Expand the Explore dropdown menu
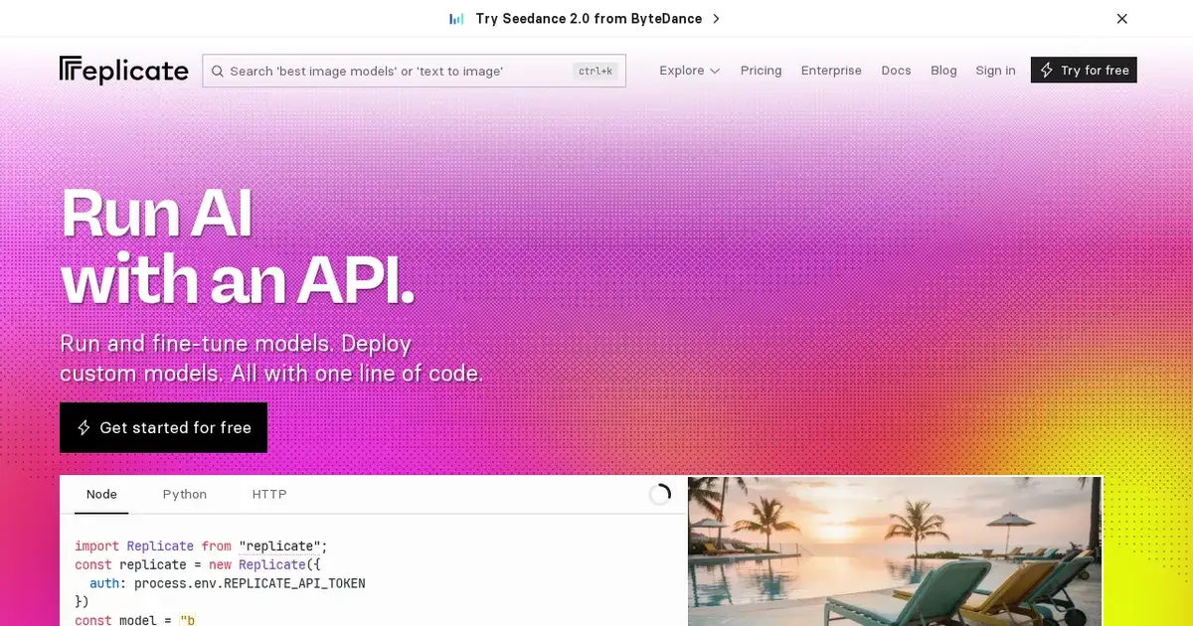1193x626 pixels. click(x=690, y=71)
